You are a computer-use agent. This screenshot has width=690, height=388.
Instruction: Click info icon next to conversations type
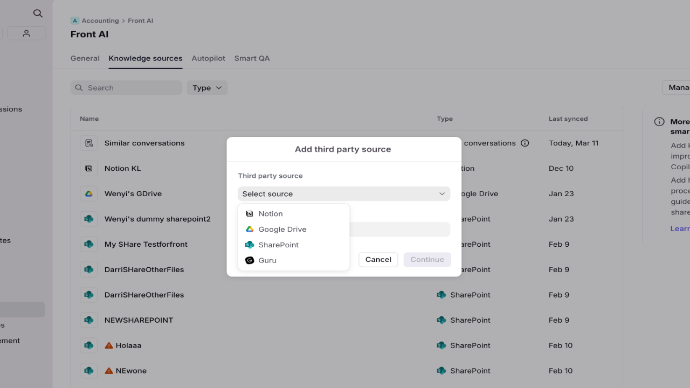point(525,143)
